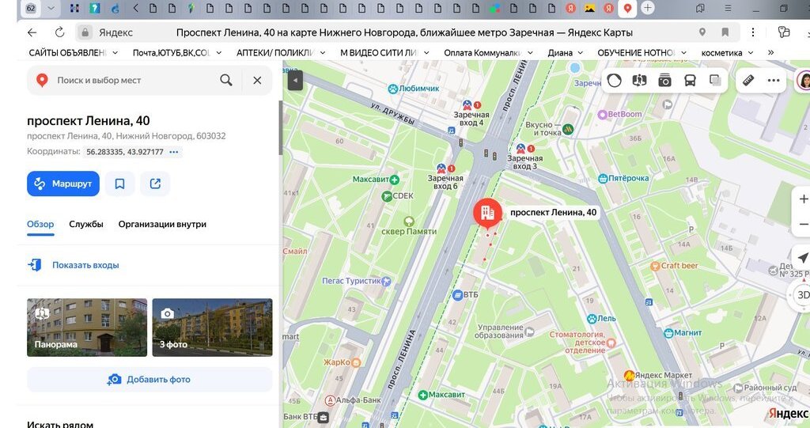
Task: Bookmark this address with the save icon
Action: (119, 184)
